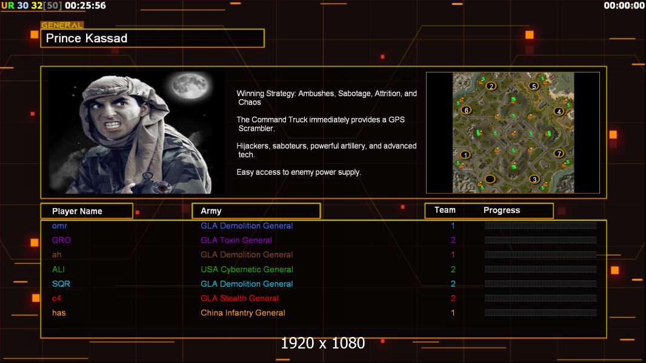This screenshot has width=646, height=363.
Task: Click the Progress column header
Action: click(x=501, y=210)
